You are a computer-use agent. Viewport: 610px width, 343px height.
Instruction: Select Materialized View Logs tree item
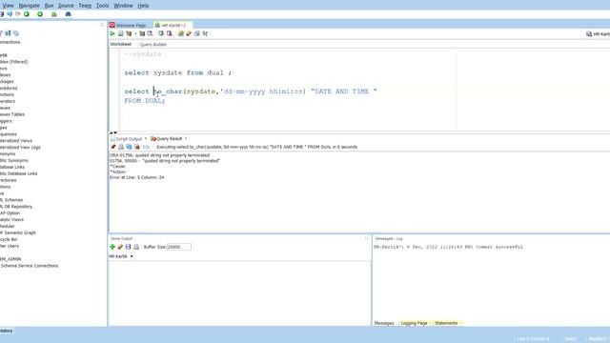click(20, 148)
